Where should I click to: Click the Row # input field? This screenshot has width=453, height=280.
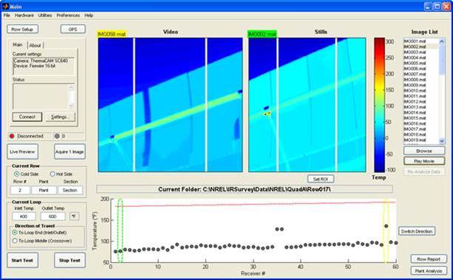[x=20, y=190]
